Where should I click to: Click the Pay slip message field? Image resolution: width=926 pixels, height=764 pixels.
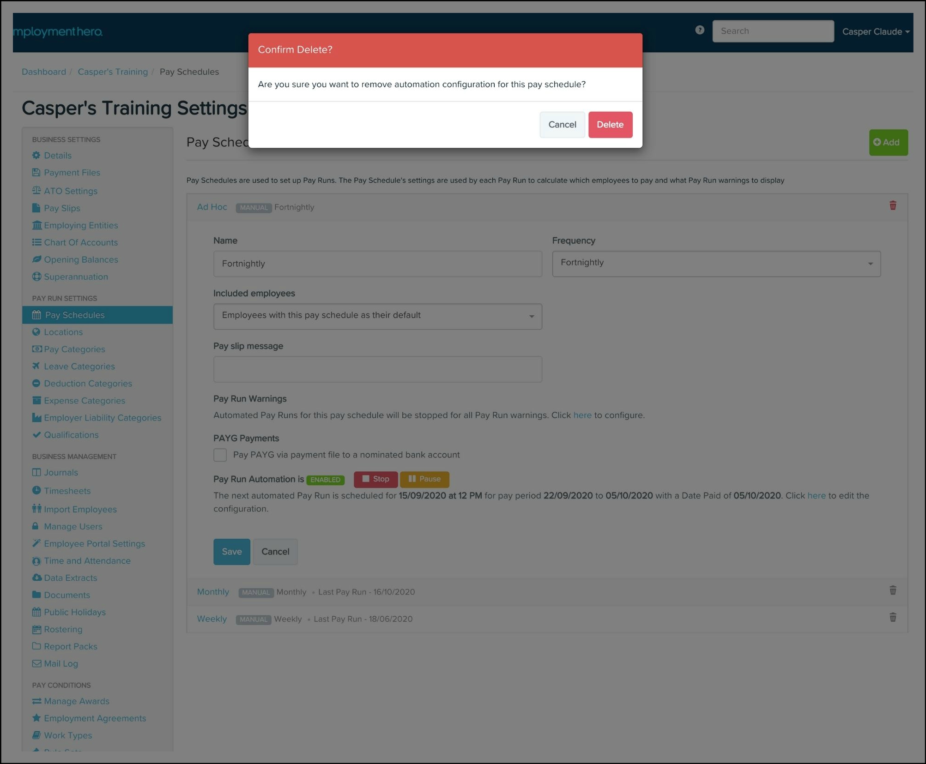377,369
